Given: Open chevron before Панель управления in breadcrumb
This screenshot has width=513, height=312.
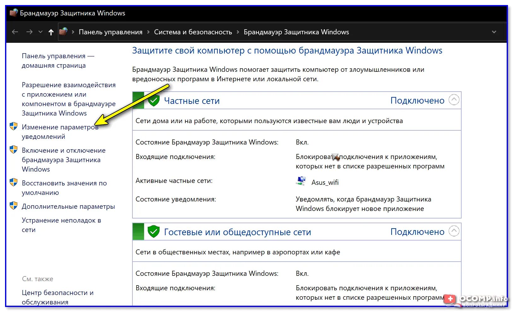Looking at the screenshot, I should tap(73, 32).
